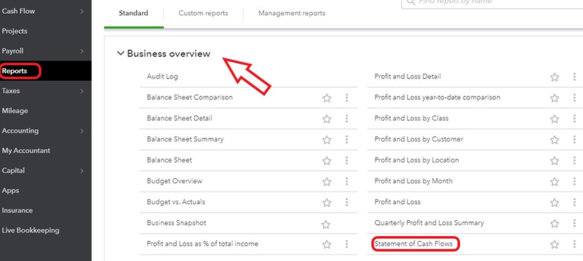Open options for Profit and Loss by Month

(575, 181)
